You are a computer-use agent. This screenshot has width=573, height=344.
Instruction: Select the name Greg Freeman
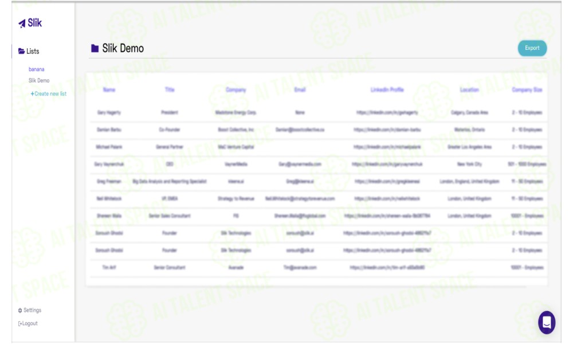click(x=109, y=181)
